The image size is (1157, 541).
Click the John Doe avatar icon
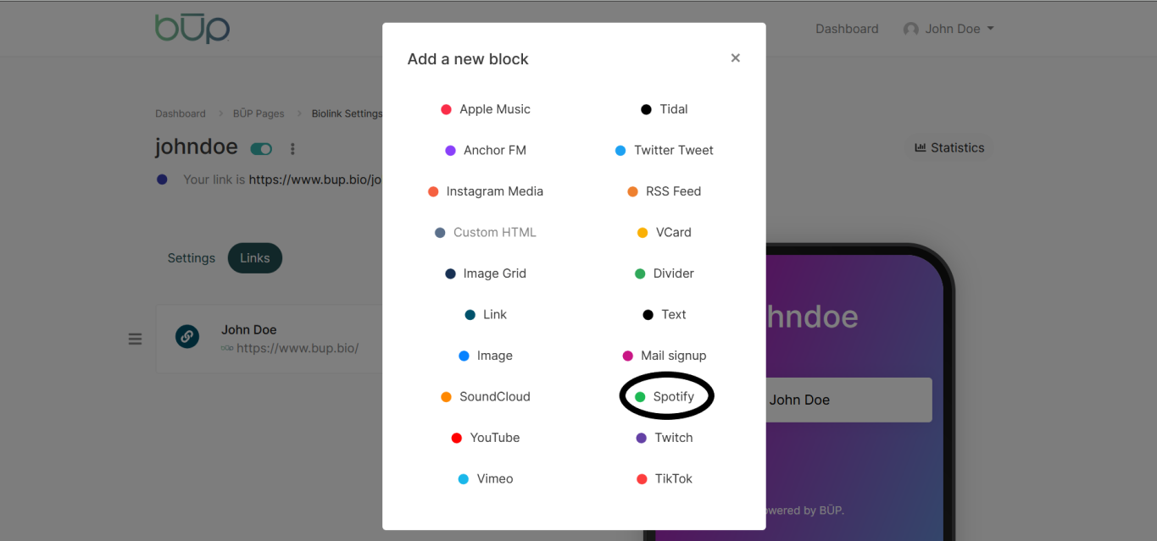pyautogui.click(x=911, y=29)
